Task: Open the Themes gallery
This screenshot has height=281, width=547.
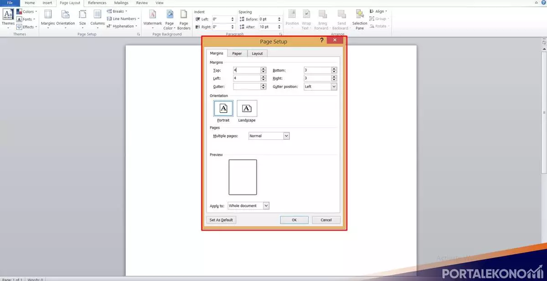Action: (x=8, y=18)
